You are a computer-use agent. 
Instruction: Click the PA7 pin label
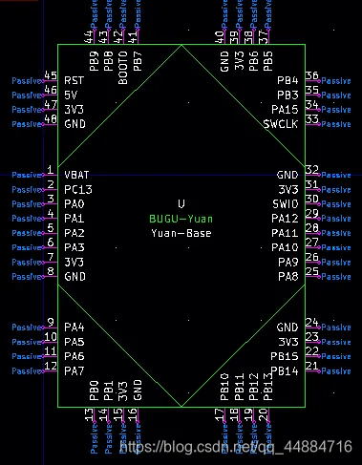[75, 370]
